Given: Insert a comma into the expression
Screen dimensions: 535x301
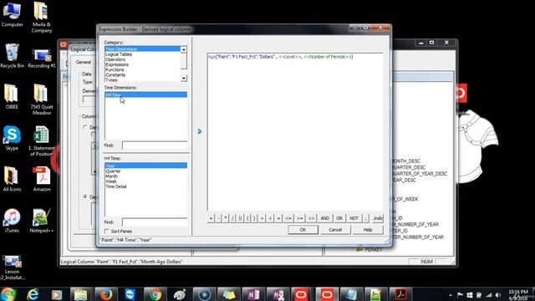Looking at the screenshot, I should (366, 218).
